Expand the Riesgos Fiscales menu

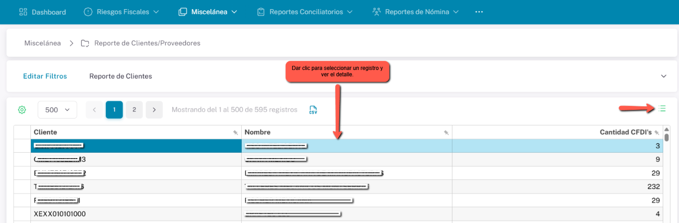(x=121, y=12)
